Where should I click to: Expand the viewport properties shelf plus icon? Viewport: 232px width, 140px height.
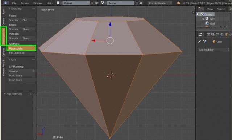click(193, 13)
